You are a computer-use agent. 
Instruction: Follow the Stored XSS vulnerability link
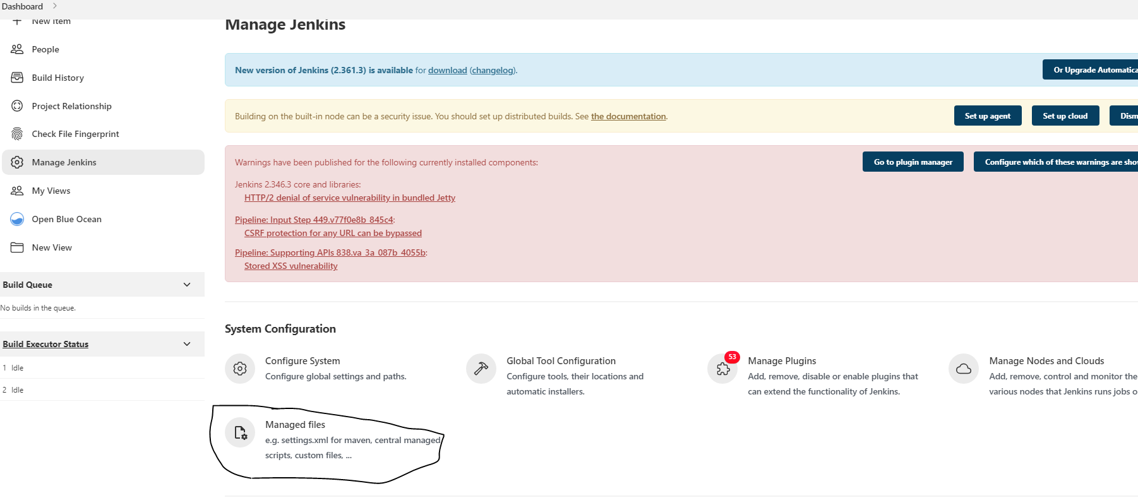coord(290,266)
